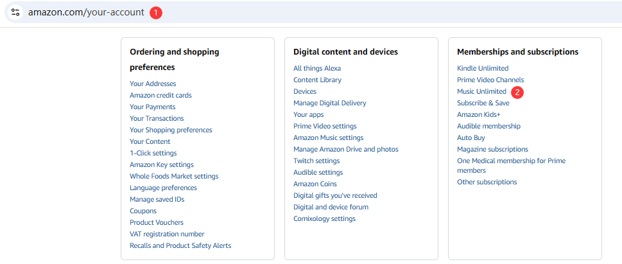Open Audible membership link
This screenshot has width=622, height=264.
pyautogui.click(x=488, y=126)
